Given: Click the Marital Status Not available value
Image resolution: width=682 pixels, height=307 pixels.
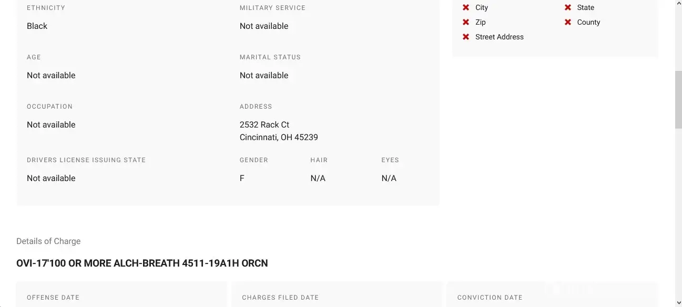Looking at the screenshot, I should click(x=264, y=75).
